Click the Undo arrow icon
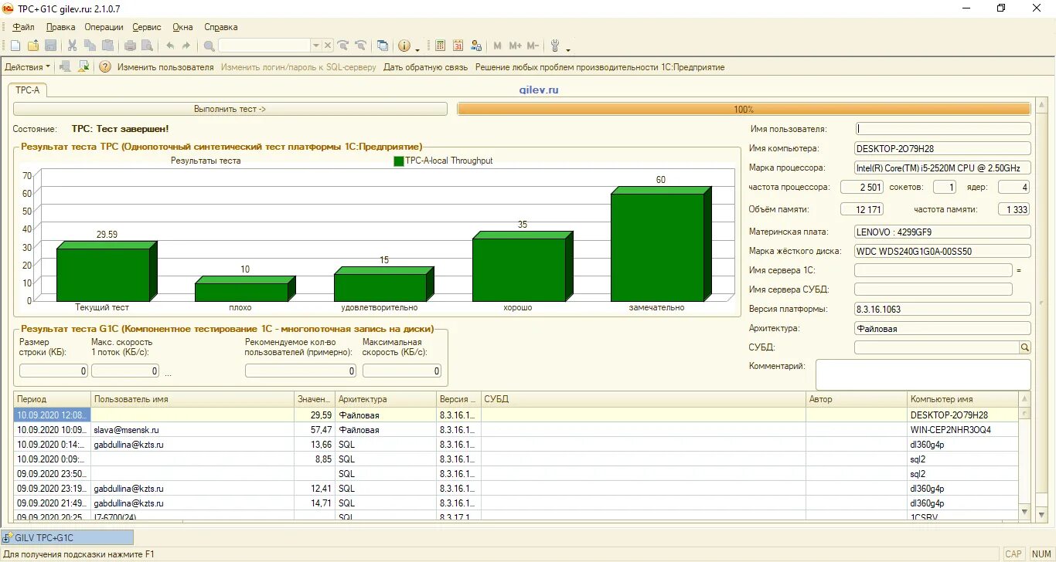1056x562 pixels. click(x=170, y=46)
